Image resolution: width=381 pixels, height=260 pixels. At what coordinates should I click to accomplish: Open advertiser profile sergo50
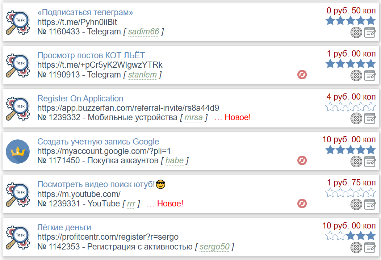click(x=214, y=247)
